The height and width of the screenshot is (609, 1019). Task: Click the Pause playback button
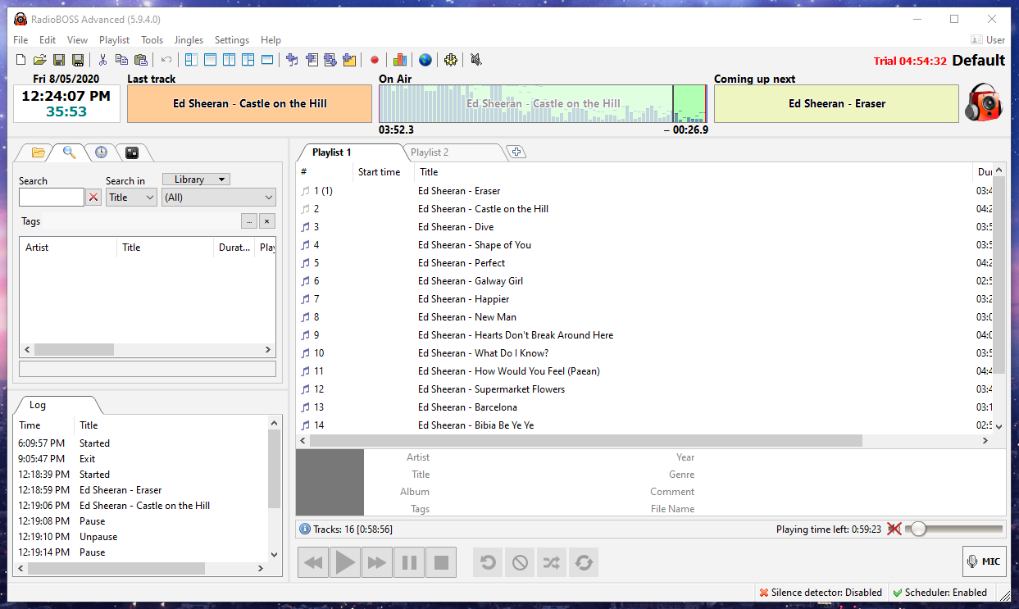point(409,562)
